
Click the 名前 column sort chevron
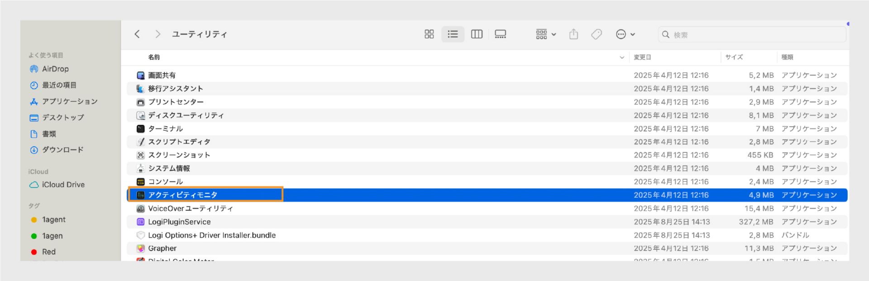621,57
